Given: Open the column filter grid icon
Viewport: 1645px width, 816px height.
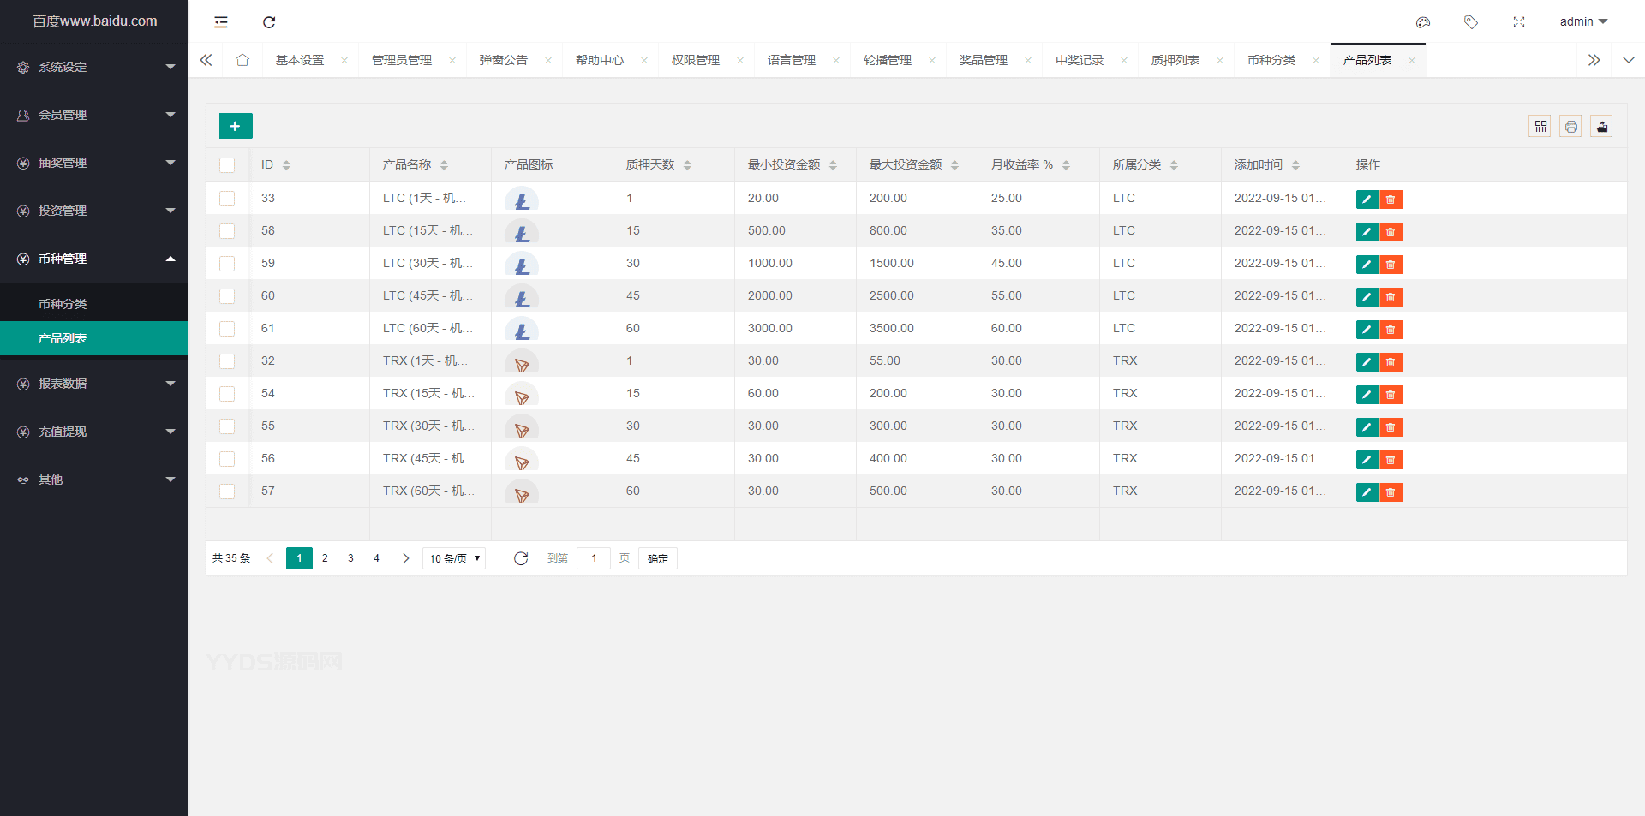Looking at the screenshot, I should click(1540, 126).
